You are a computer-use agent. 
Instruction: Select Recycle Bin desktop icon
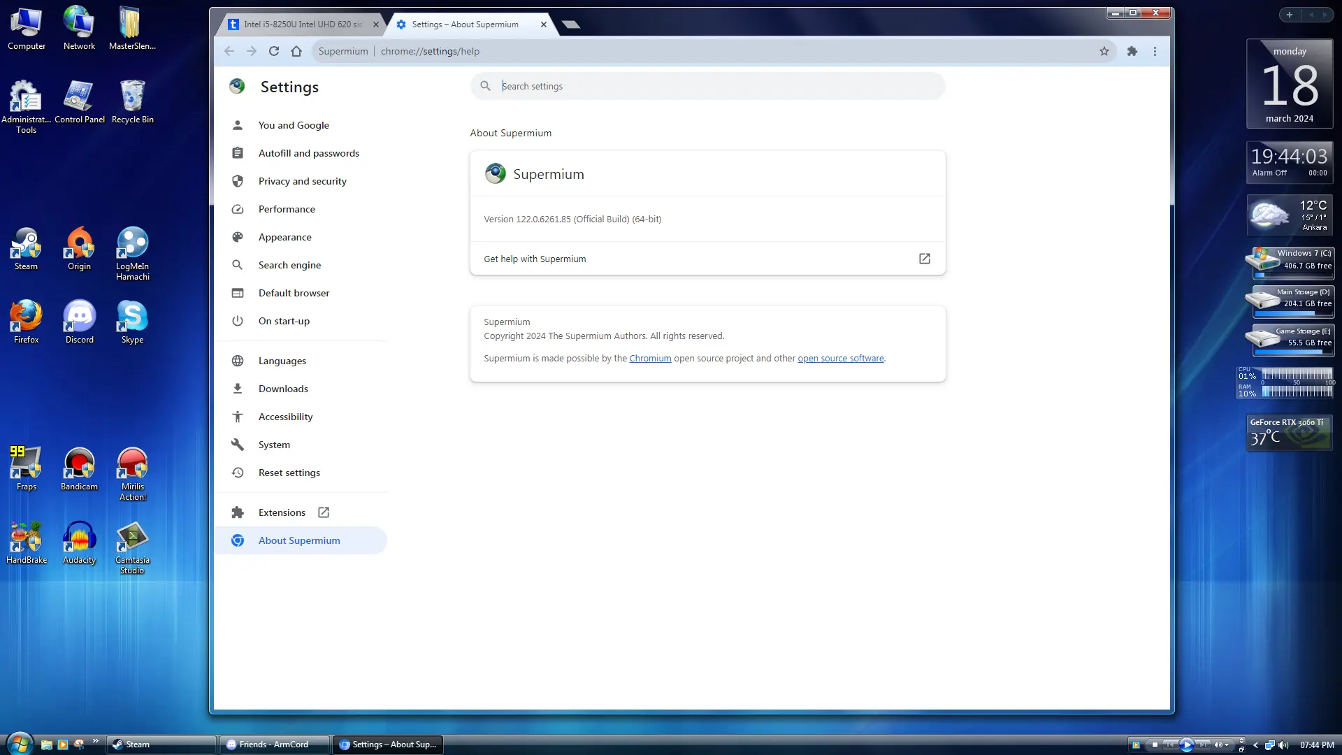point(132,102)
